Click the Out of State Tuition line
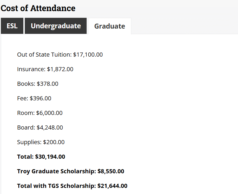 (x=60, y=55)
